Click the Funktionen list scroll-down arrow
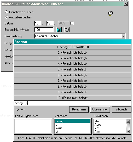 (128, 131)
